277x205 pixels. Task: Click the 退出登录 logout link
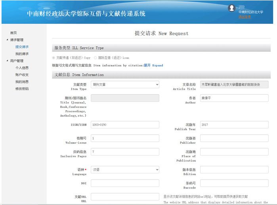click(245, 17)
